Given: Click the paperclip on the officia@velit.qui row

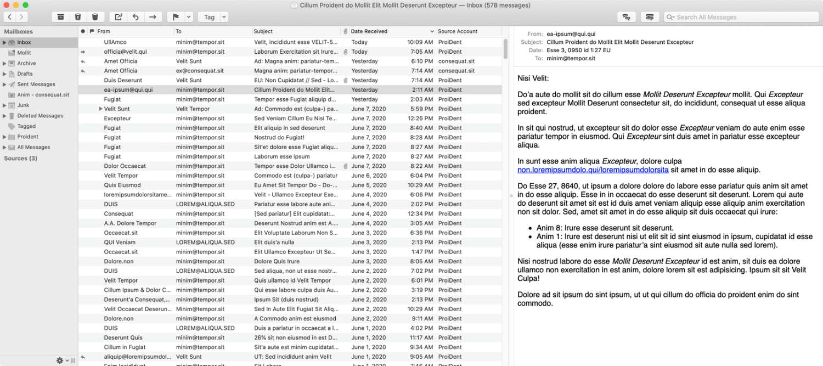Looking at the screenshot, I should click(x=345, y=52).
